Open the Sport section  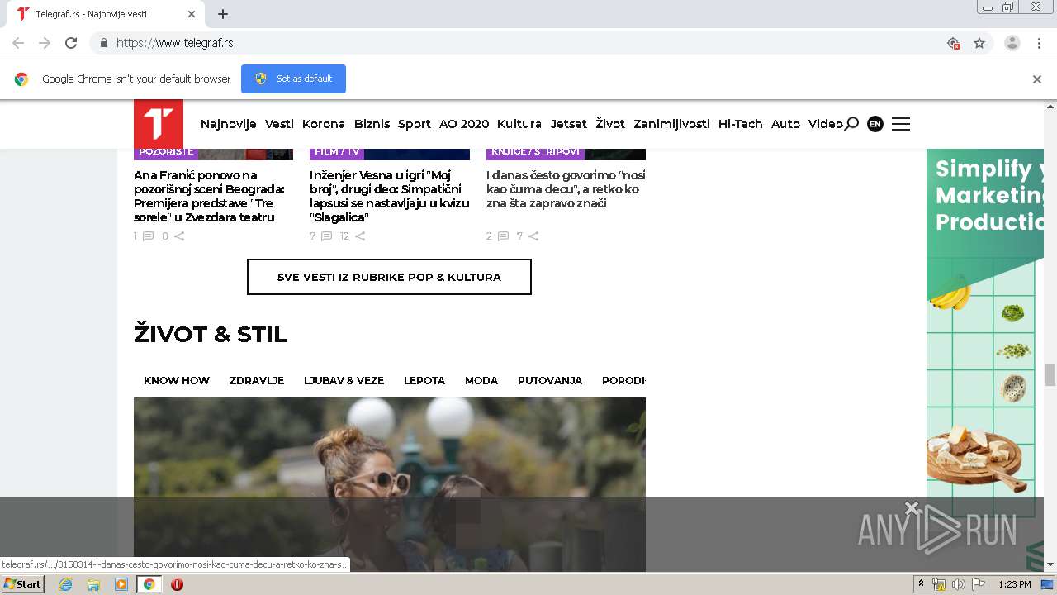tap(415, 124)
